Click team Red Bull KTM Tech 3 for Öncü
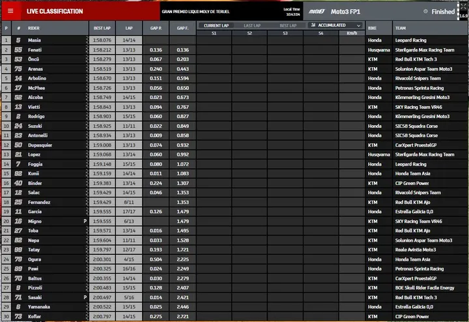469x322 pixels. (416, 59)
